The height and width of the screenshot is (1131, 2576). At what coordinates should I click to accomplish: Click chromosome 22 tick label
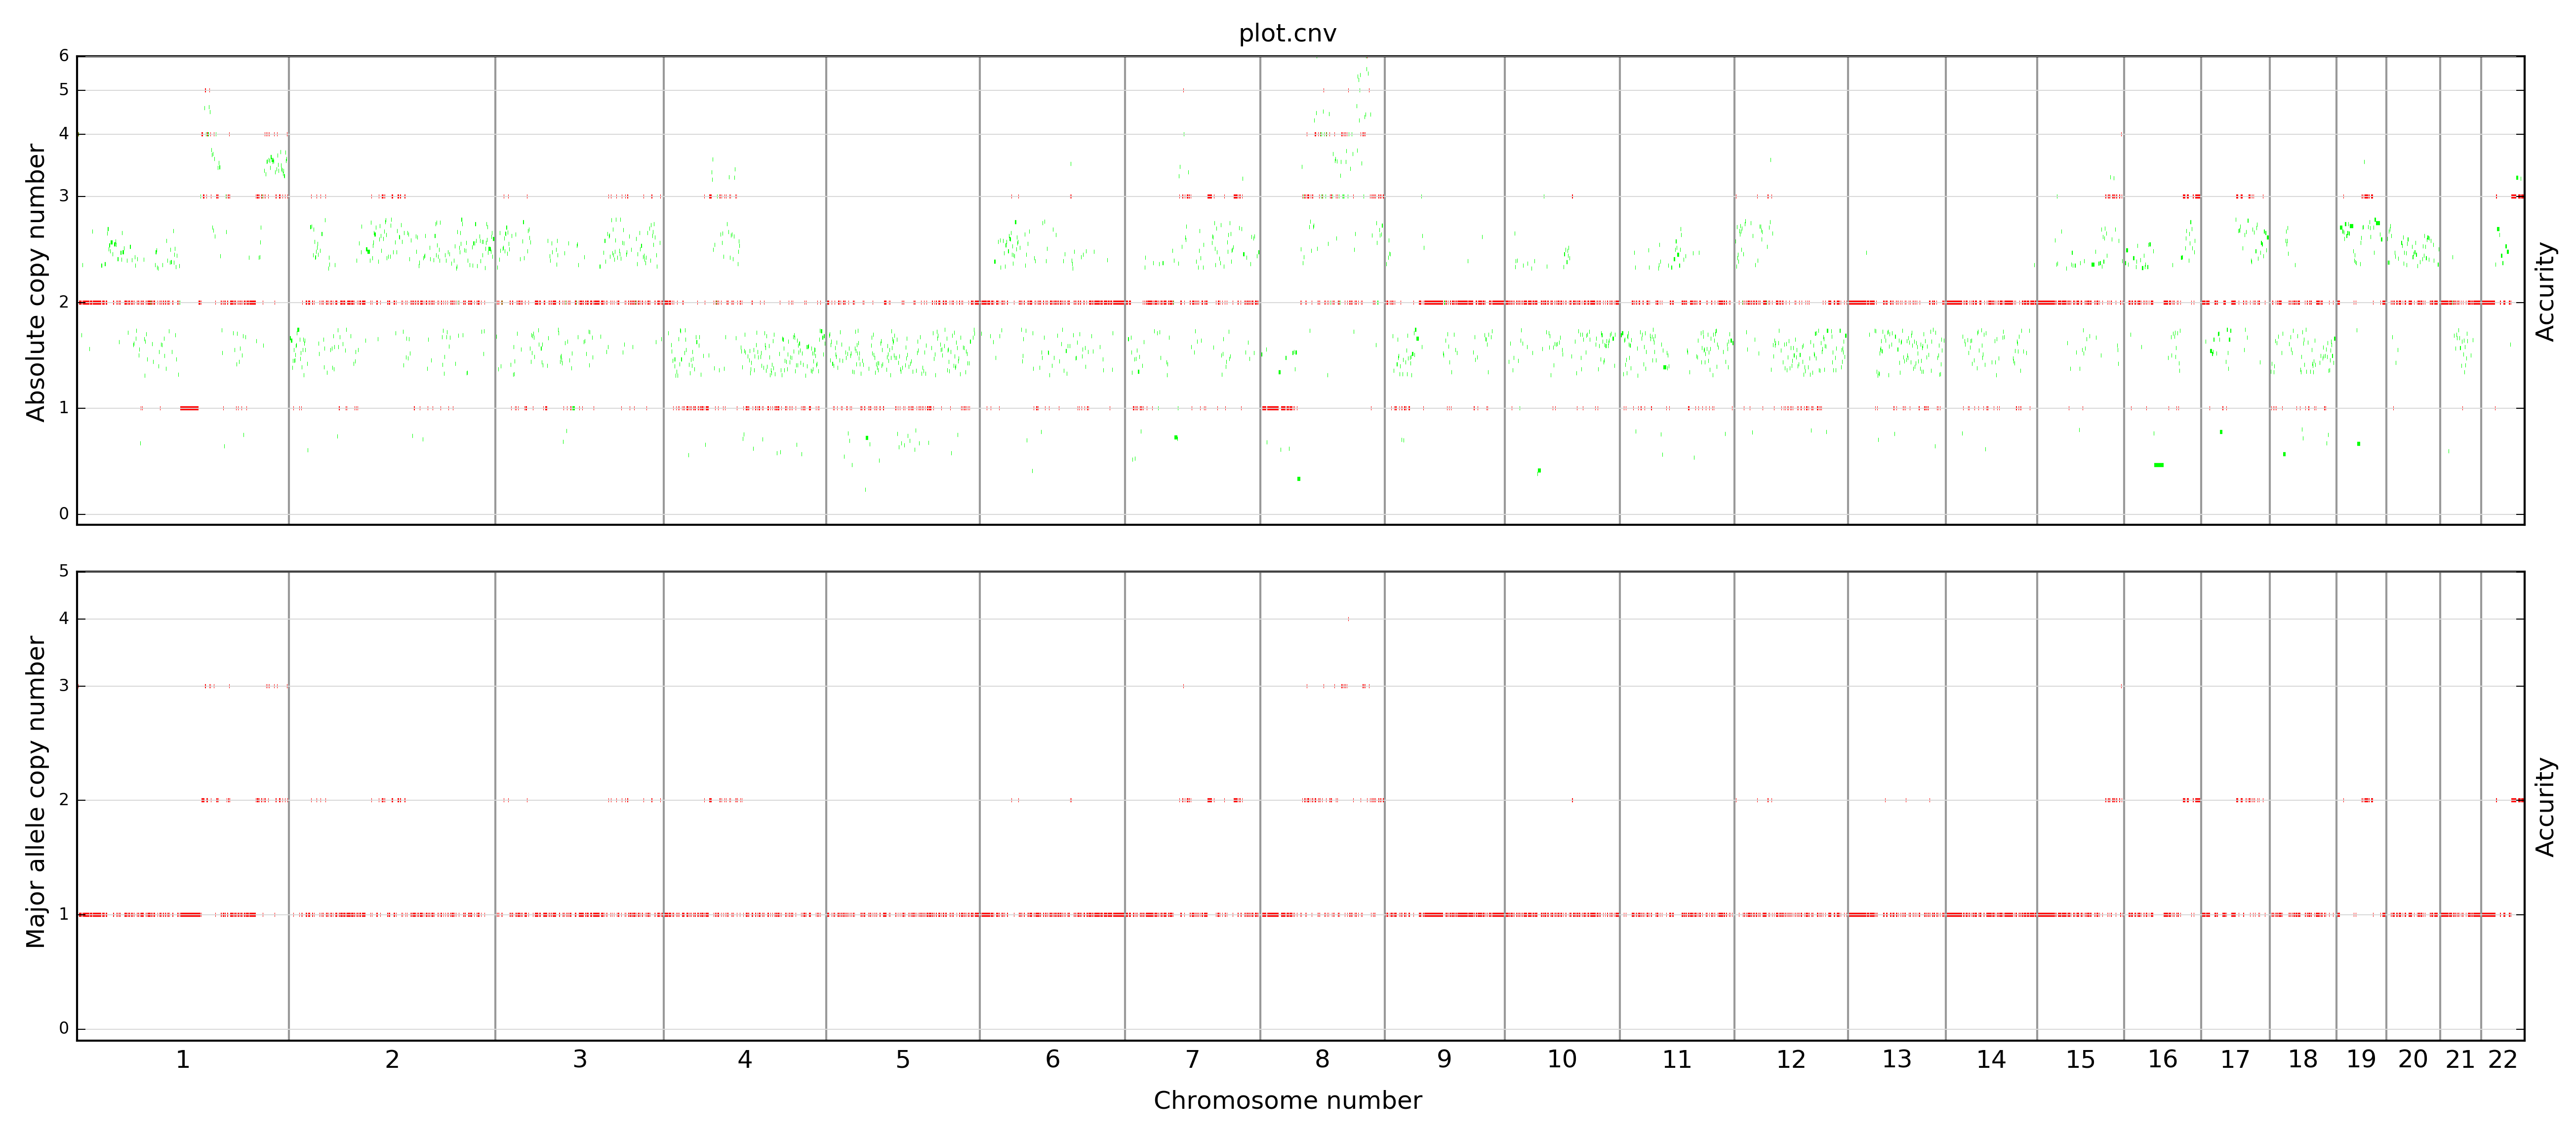pyautogui.click(x=2502, y=1060)
